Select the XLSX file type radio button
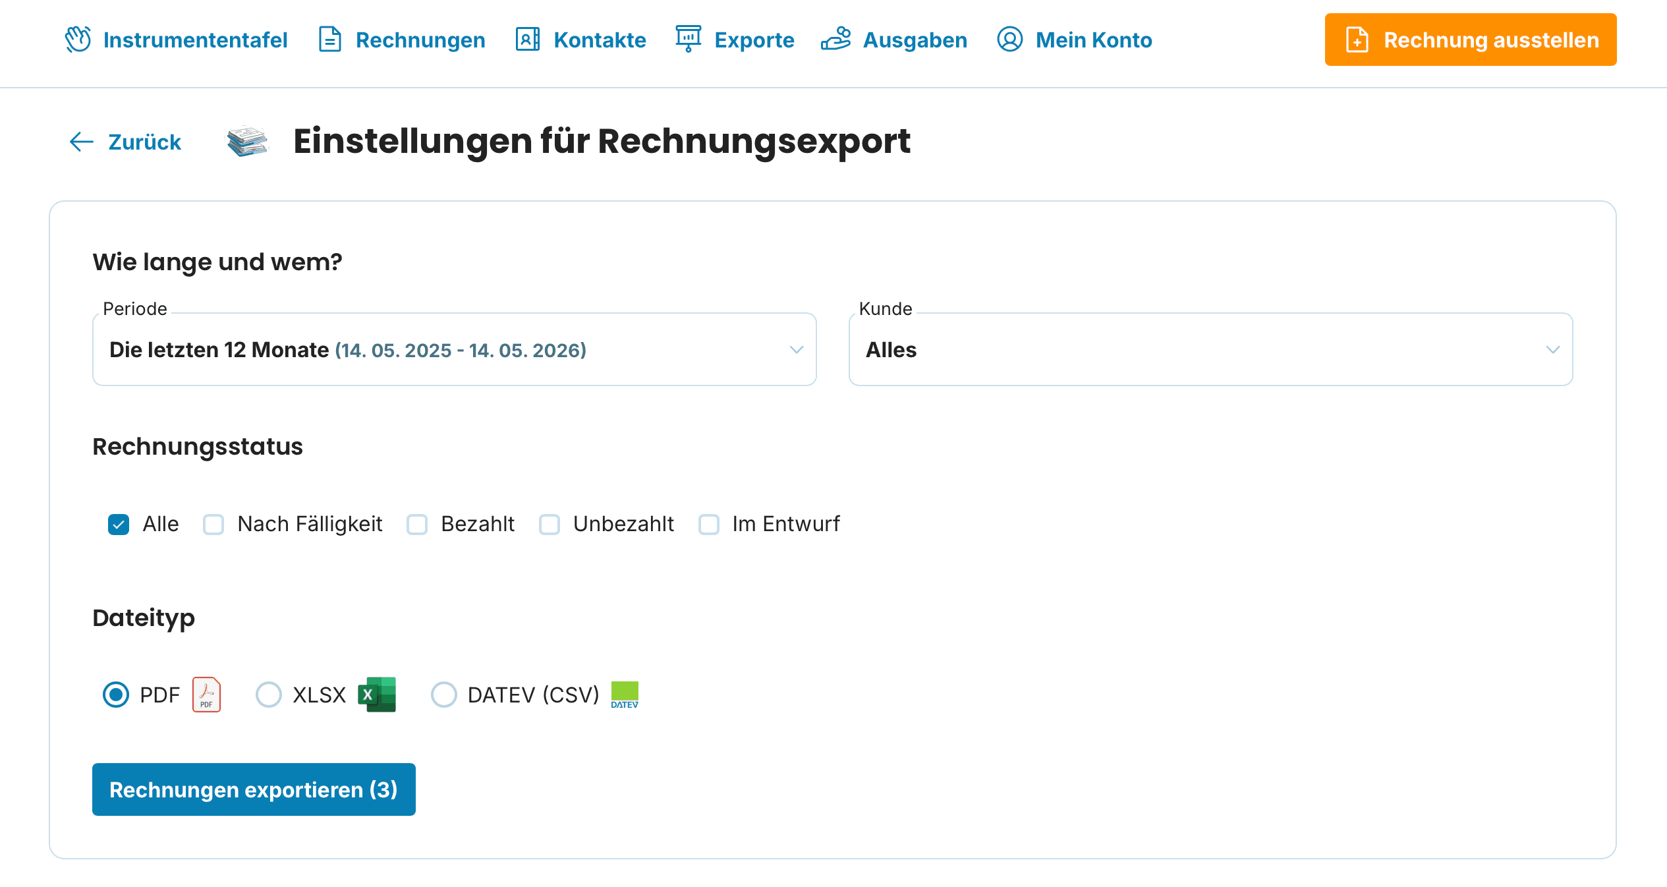The image size is (1667, 887). point(269,695)
